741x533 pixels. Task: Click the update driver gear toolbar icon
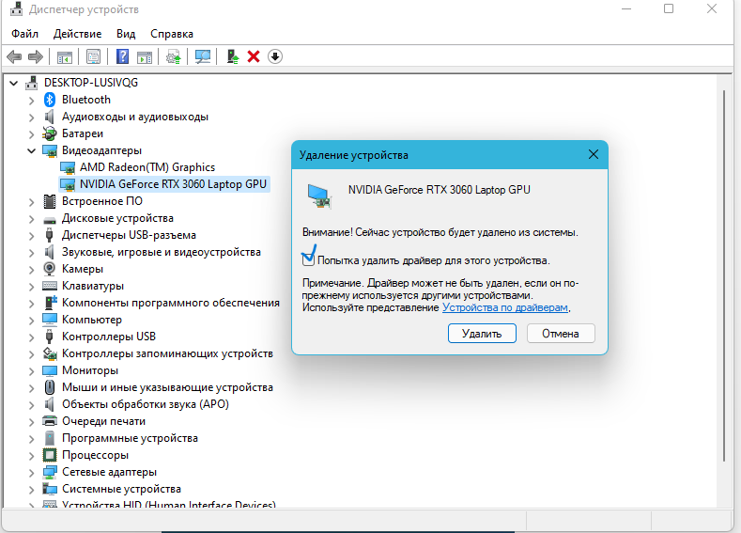click(174, 56)
